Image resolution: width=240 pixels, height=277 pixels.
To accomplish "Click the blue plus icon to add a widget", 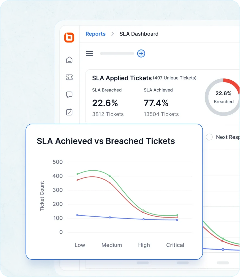I will point(141,54).
